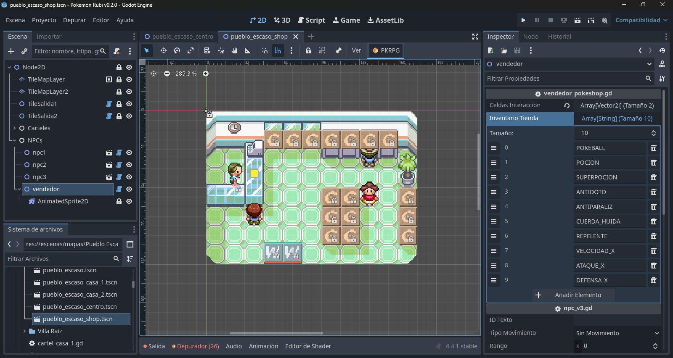Click the Add child node plus icon
The image size is (673, 358).
click(x=11, y=51)
